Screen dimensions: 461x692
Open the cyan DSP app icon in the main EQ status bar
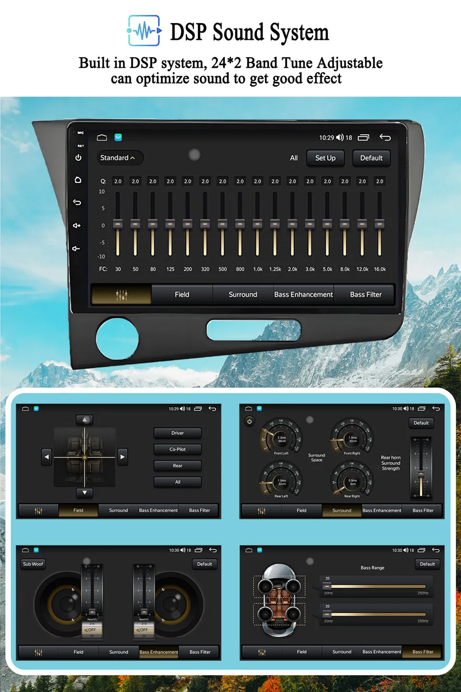[118, 137]
